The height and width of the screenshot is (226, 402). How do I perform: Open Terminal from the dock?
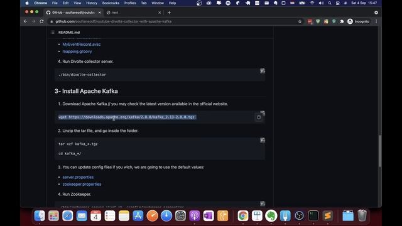tap(313, 216)
